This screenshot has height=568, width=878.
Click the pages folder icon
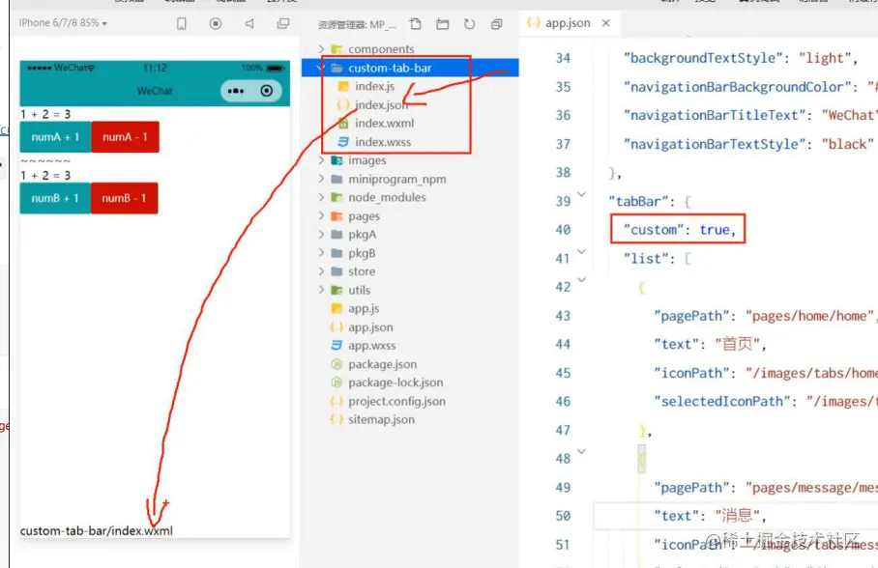337,216
